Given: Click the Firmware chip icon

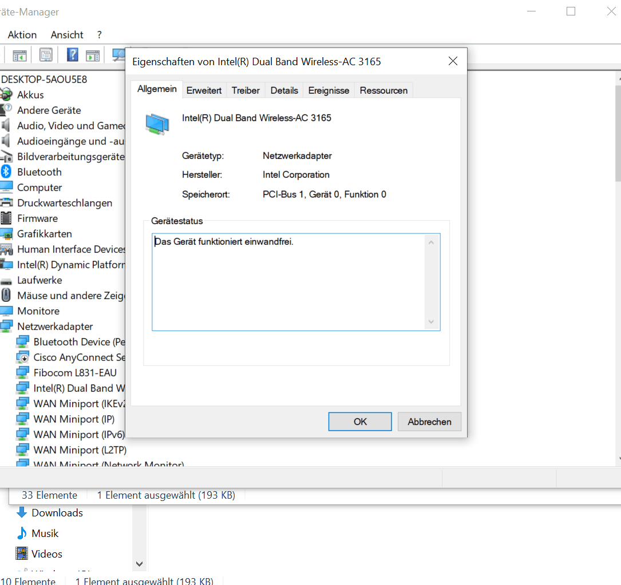Looking at the screenshot, I should (x=6, y=218).
